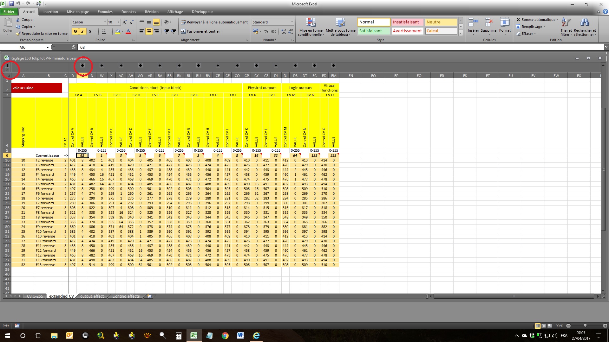
Task: Apply the percent (%) style
Action: 266,31
